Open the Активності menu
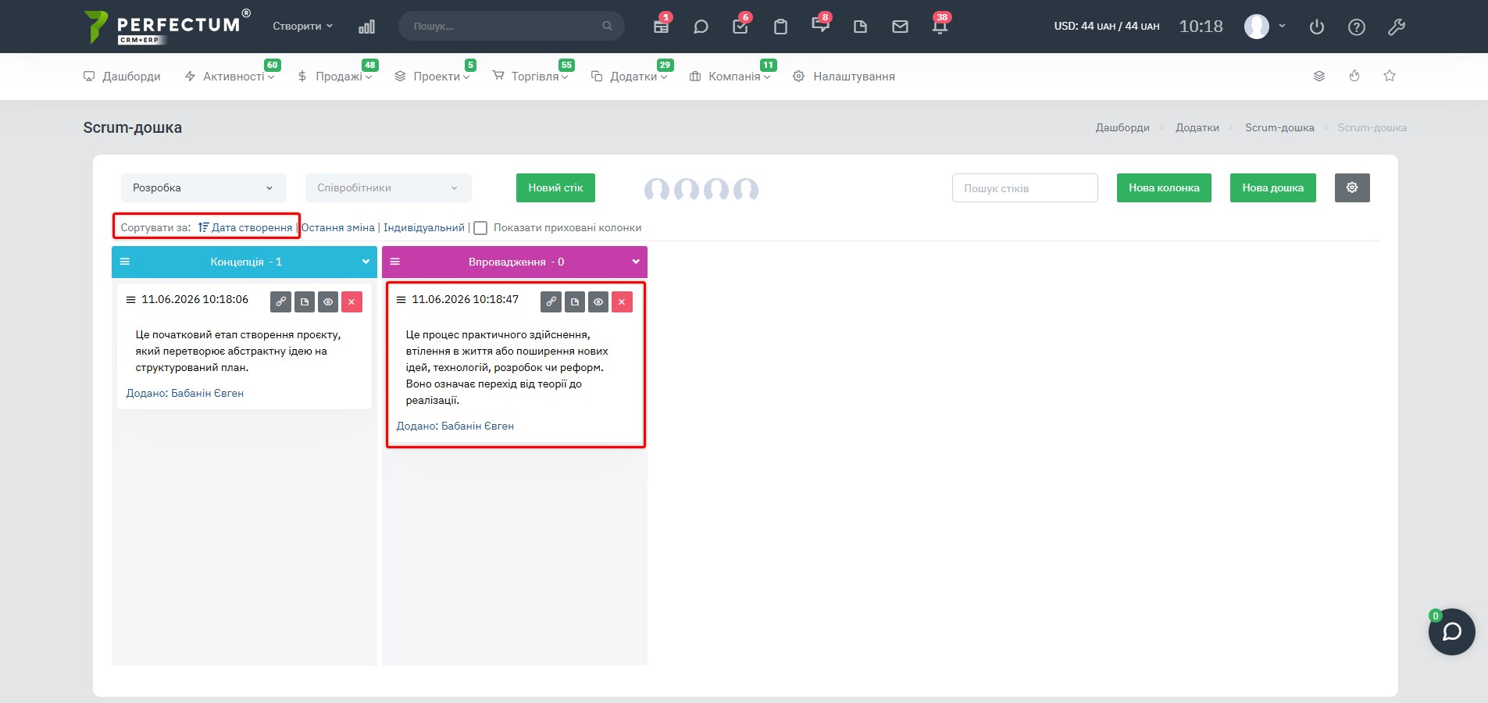The height and width of the screenshot is (703, 1488). coord(230,76)
